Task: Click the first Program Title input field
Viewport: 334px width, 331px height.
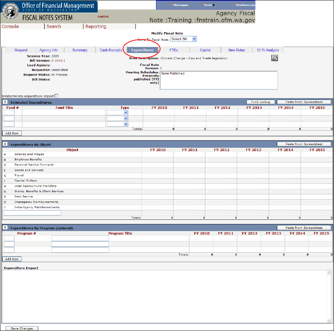Action: (80, 238)
